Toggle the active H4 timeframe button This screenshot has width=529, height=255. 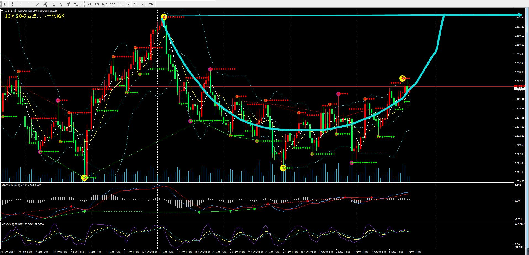point(128,4)
